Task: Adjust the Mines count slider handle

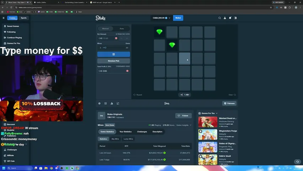Action: pyautogui.click(x=105, y=48)
